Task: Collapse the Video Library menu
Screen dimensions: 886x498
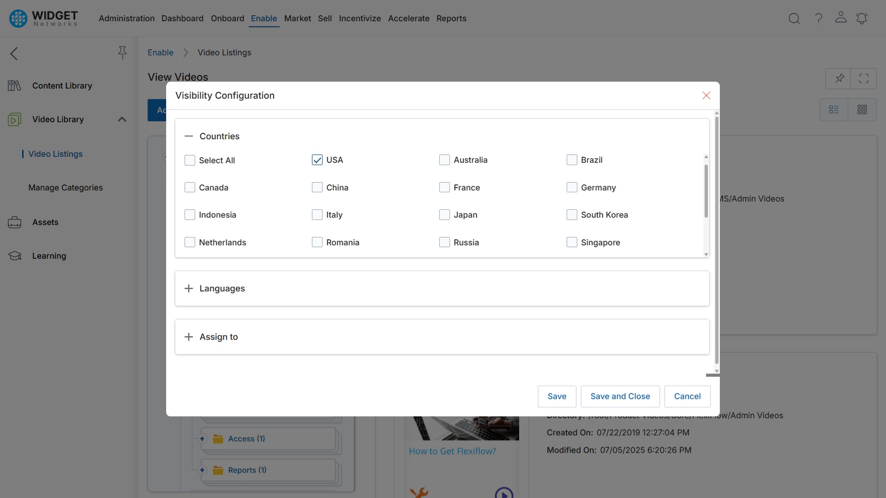Action: click(x=122, y=119)
